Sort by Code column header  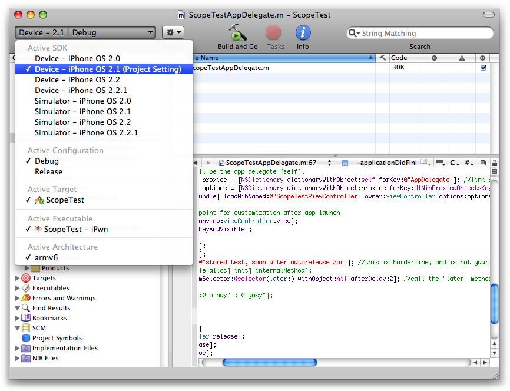point(405,58)
